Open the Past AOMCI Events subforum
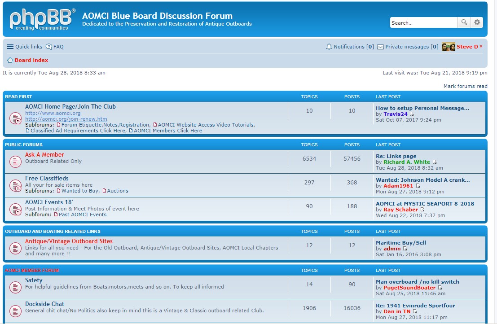 click(83, 215)
